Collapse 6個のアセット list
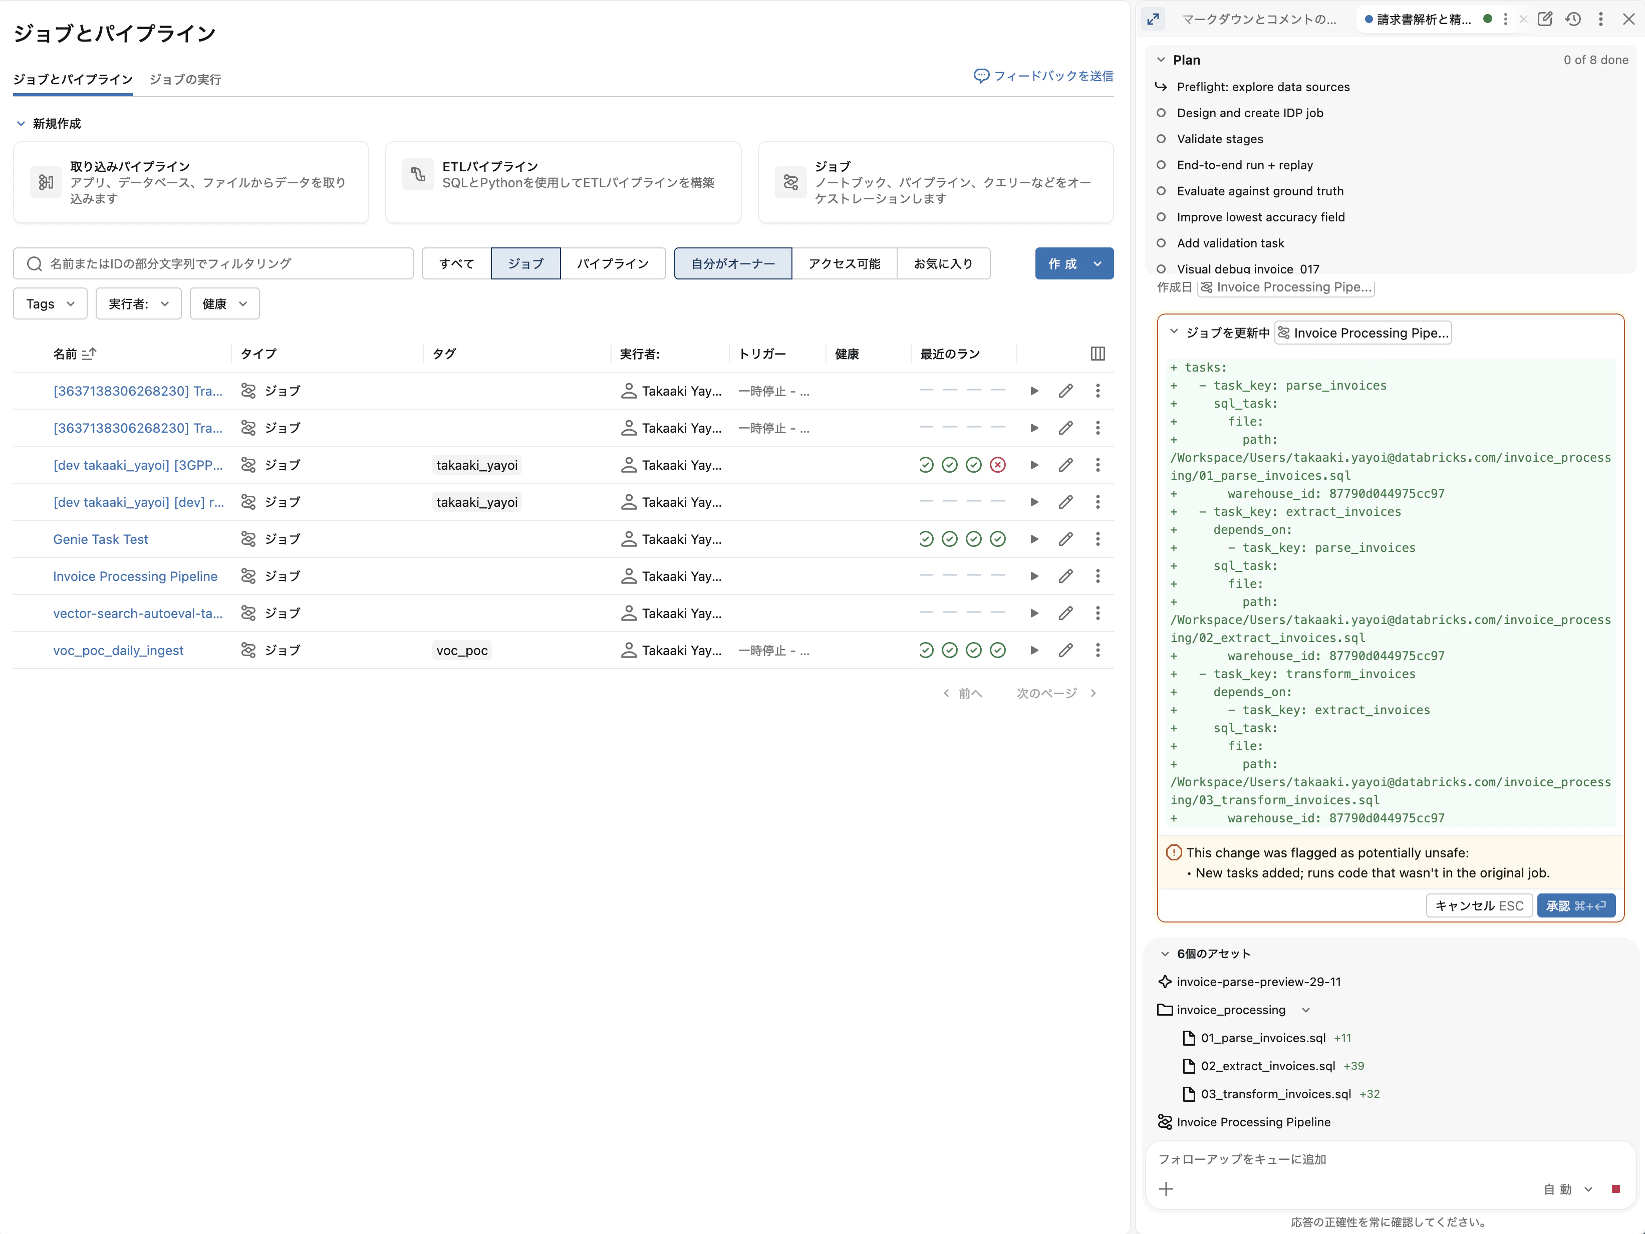The height and width of the screenshot is (1234, 1645). tap(1165, 954)
